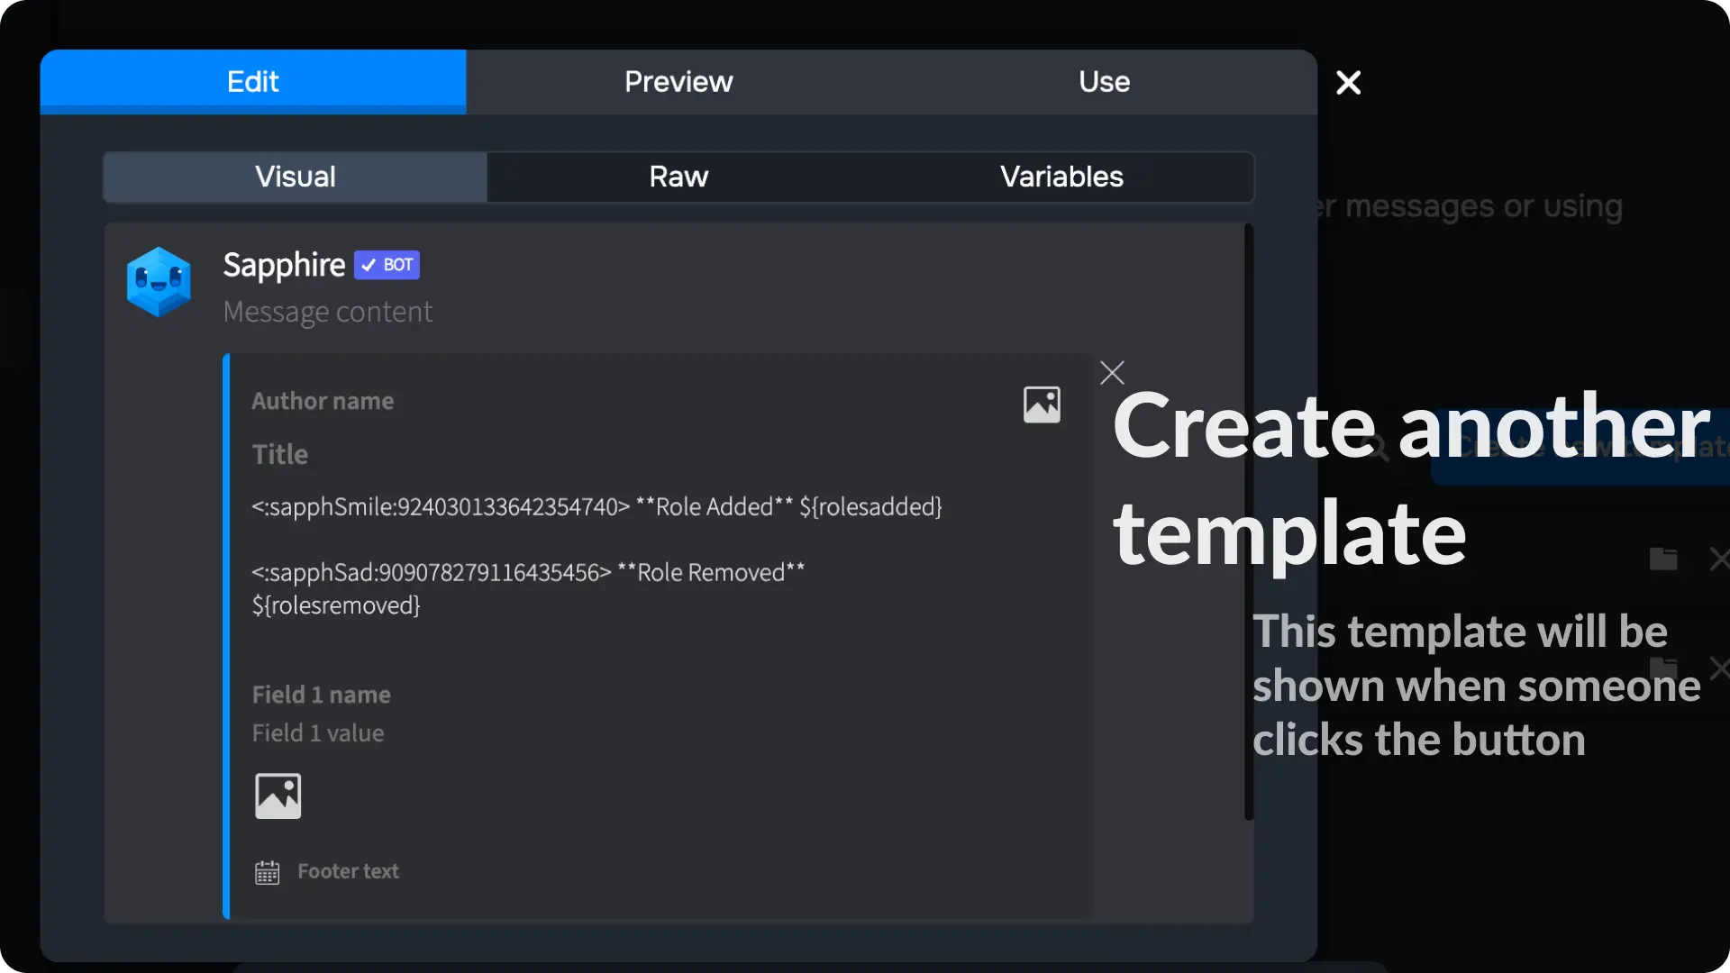Edit the Message content field

[x=328, y=312]
